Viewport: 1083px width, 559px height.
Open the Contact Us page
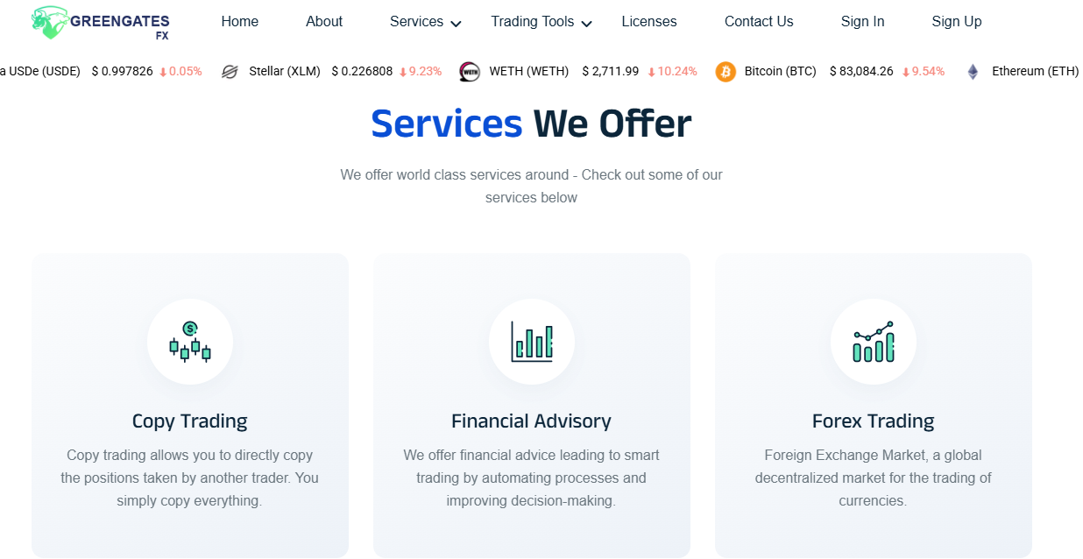(759, 22)
